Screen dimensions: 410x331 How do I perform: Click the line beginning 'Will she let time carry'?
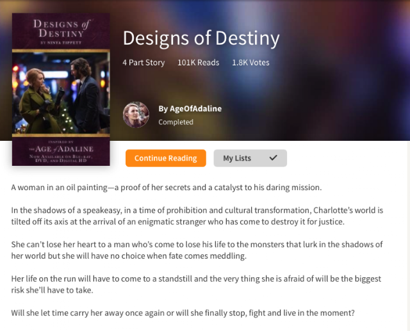tap(183, 313)
